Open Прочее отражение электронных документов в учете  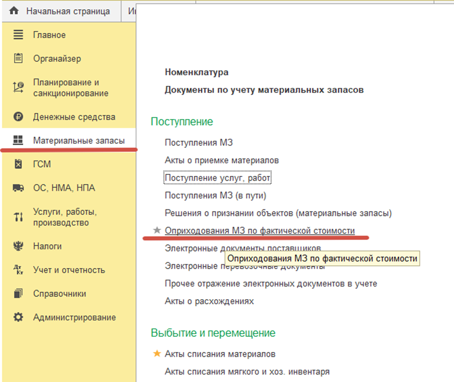pos(271,283)
